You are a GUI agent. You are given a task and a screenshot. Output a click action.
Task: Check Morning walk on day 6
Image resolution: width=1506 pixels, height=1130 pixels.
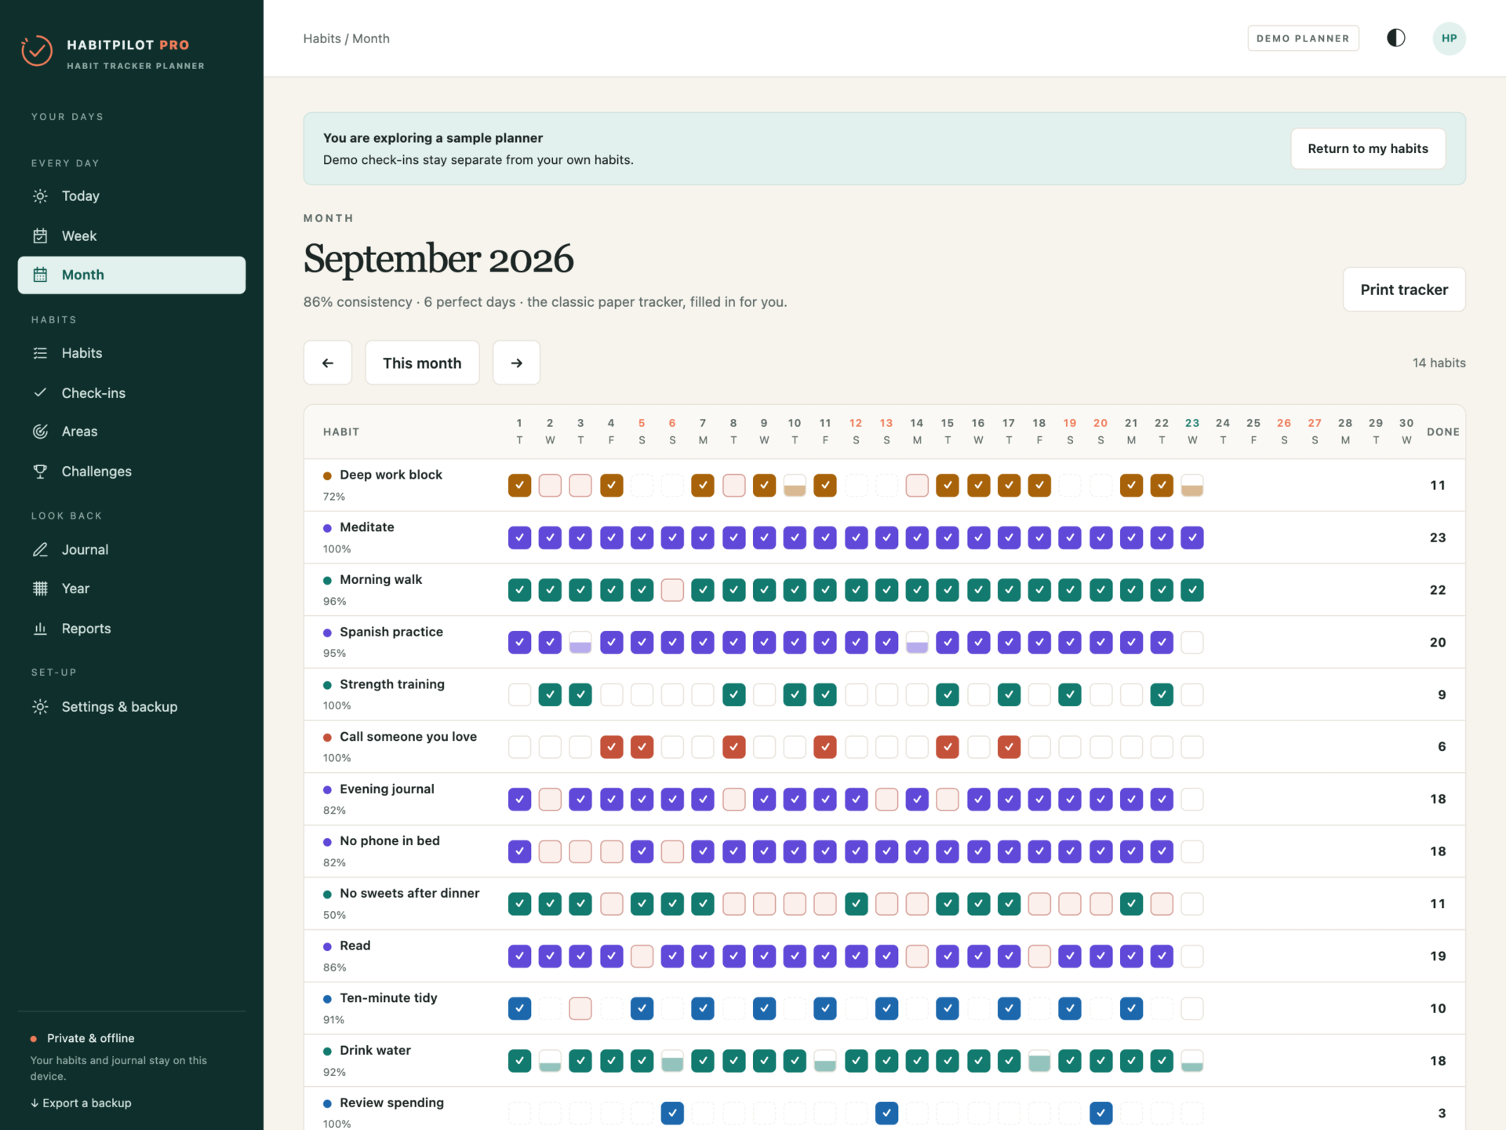pos(672,590)
